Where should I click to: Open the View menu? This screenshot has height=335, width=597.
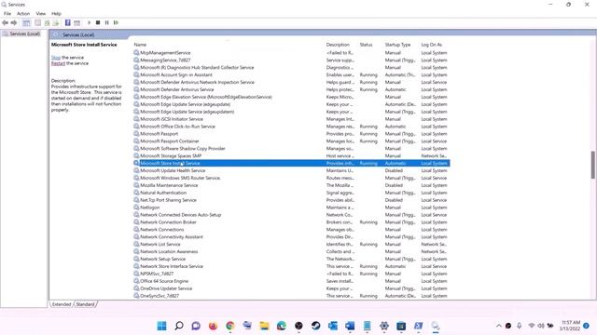point(41,14)
